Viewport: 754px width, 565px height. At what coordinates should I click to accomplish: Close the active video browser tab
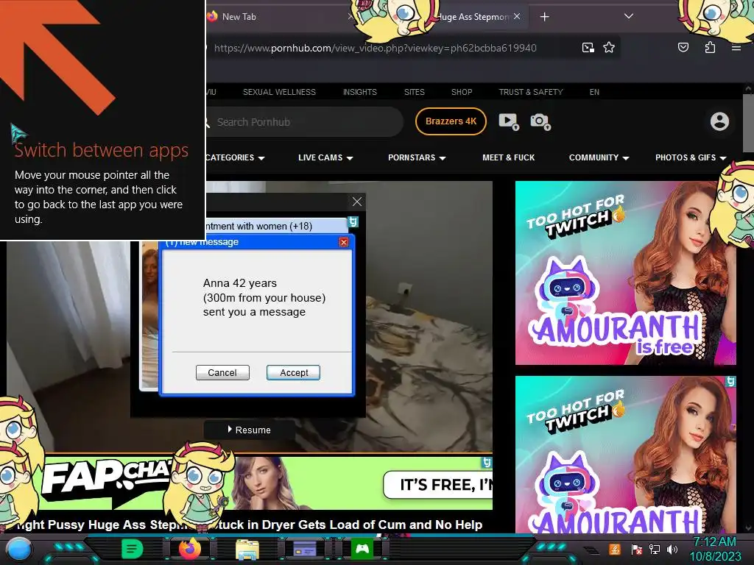pos(516,16)
